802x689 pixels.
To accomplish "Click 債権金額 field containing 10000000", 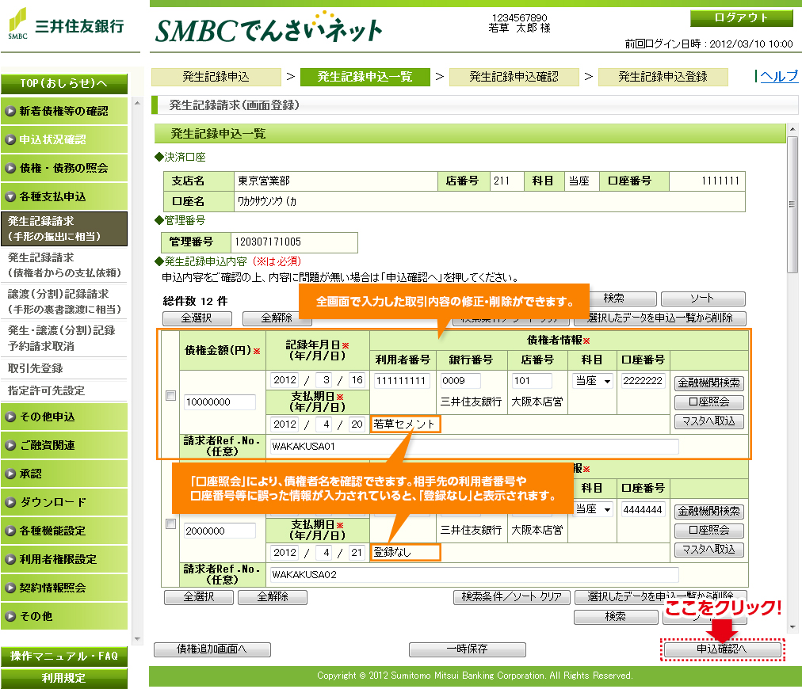I will pyautogui.click(x=220, y=402).
